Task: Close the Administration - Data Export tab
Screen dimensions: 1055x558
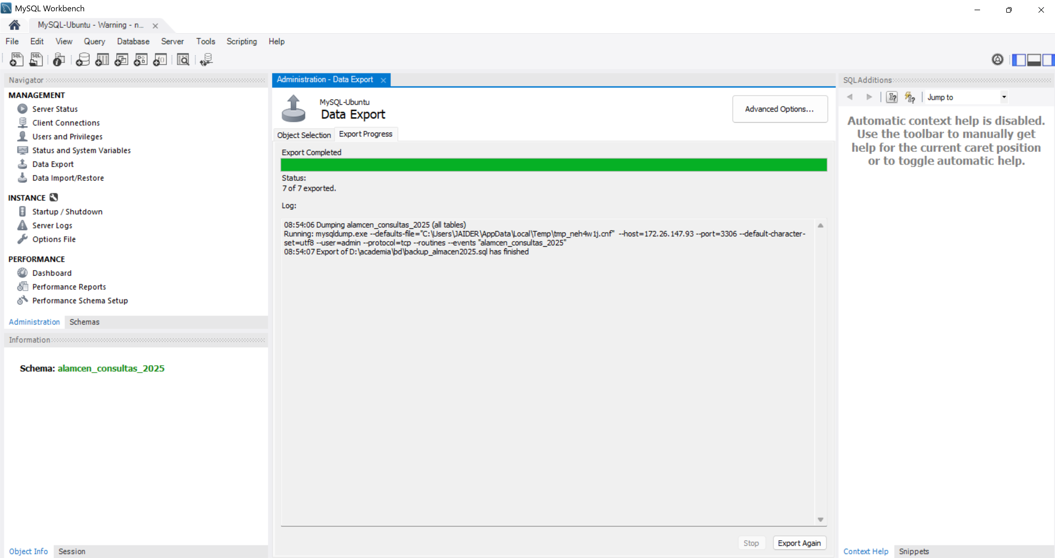Action: pyautogui.click(x=383, y=80)
